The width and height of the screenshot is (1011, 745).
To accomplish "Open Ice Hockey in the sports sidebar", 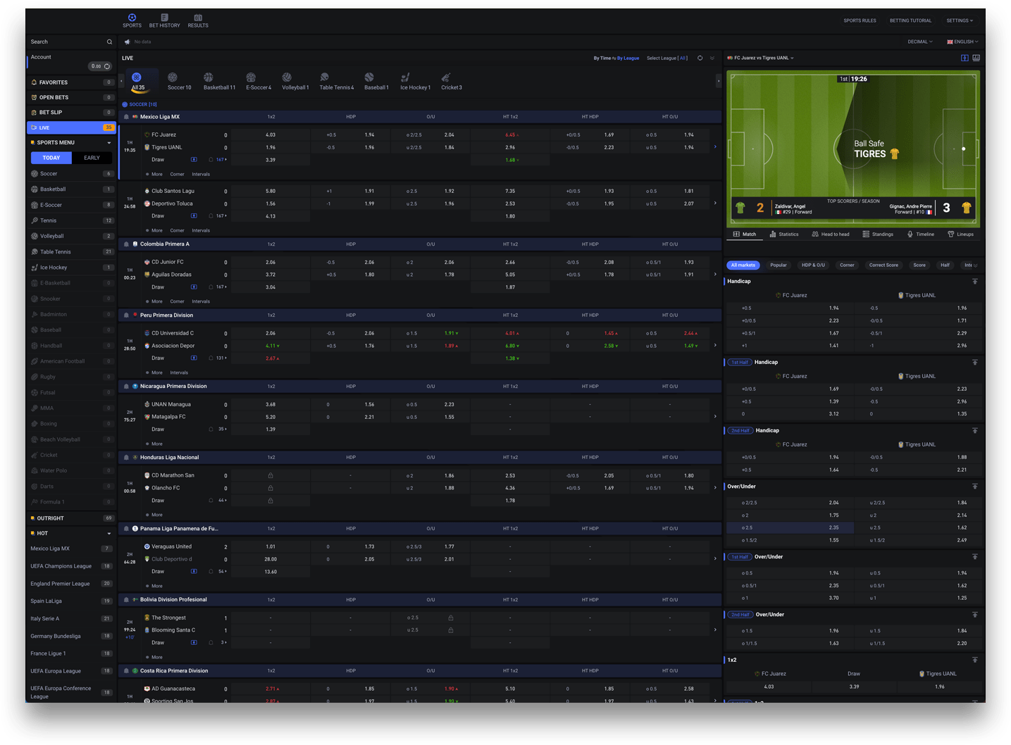I will pyautogui.click(x=70, y=268).
